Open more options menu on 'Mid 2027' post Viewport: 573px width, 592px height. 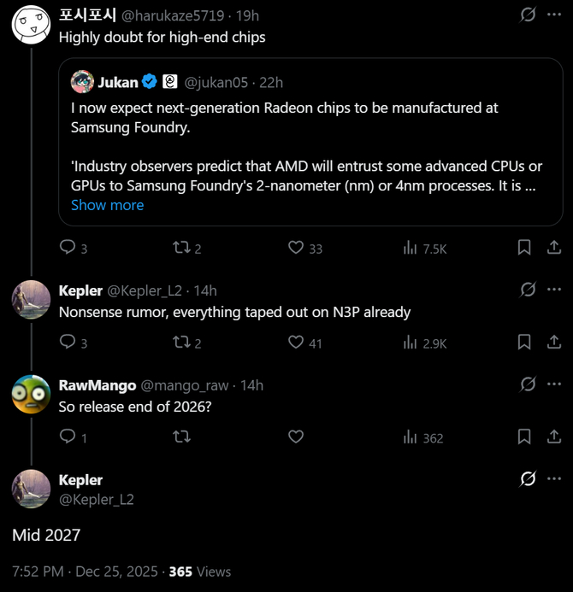[x=553, y=479]
